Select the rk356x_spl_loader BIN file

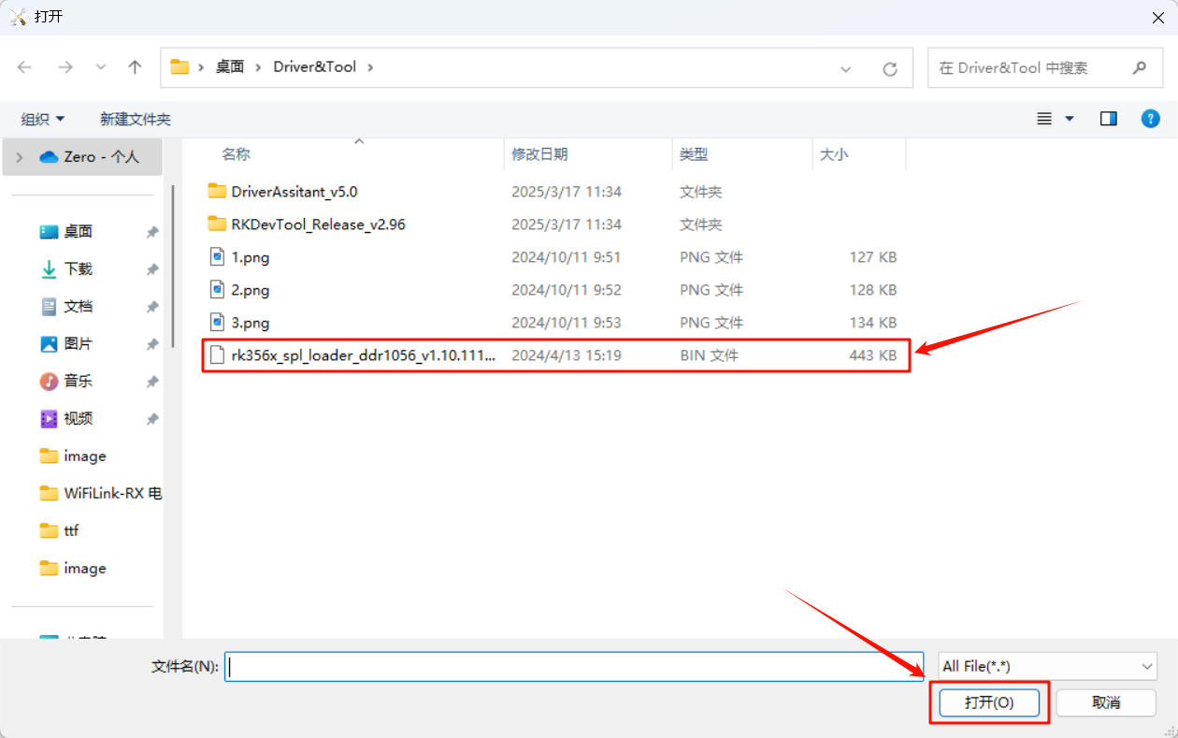(x=363, y=355)
